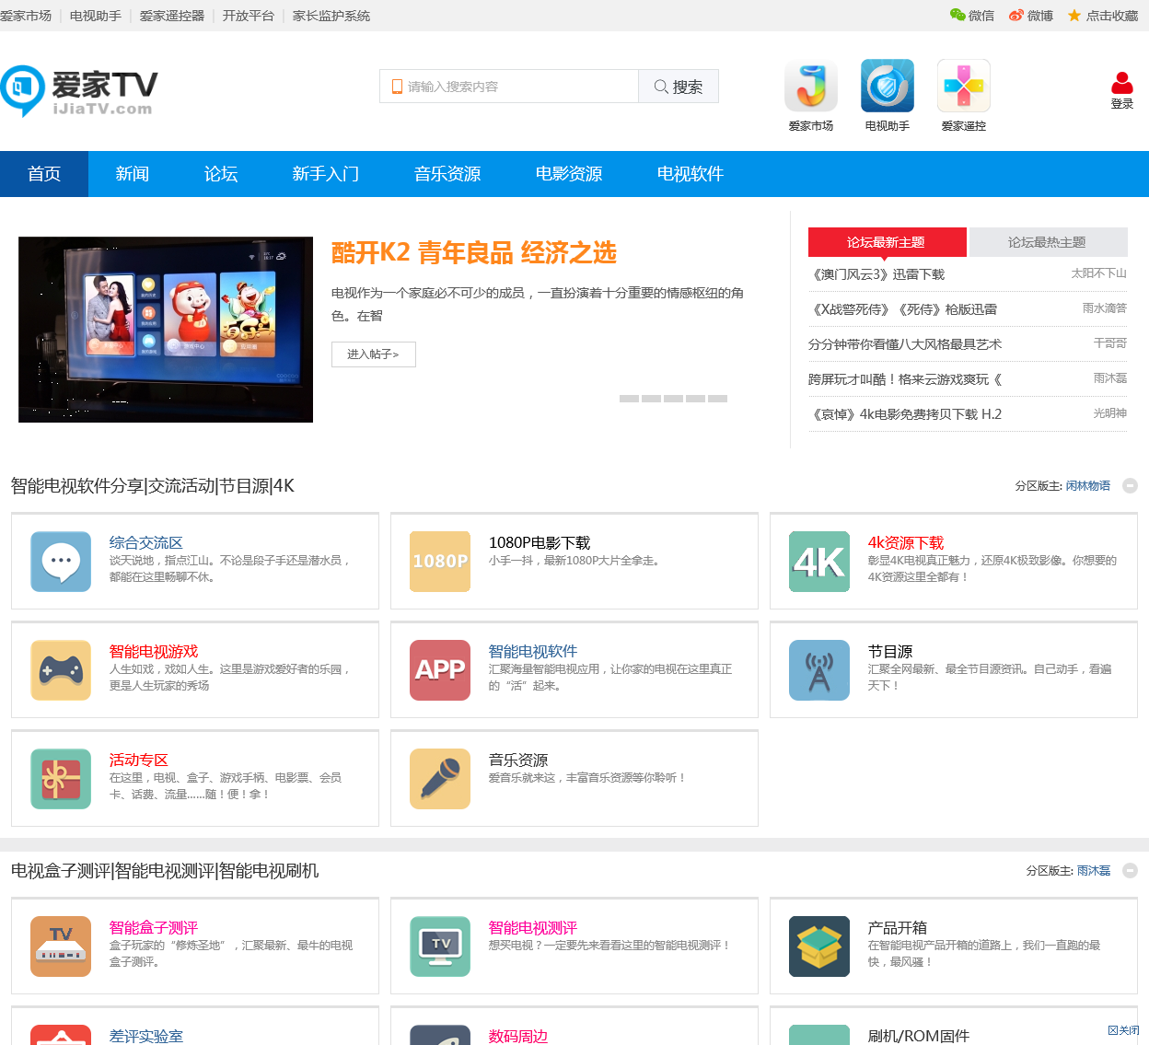Viewport: 1149px width, 1045px height.
Task: Open the 《X战警死侍》枪版迅雷 thread
Action: coord(903,309)
